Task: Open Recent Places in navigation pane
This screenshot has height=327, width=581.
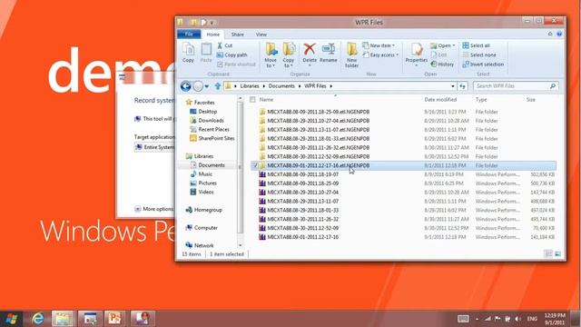Action: pyautogui.click(x=210, y=129)
